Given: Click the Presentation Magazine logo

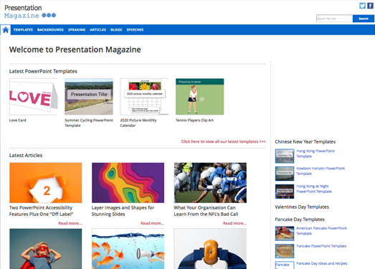Looking at the screenshot, I should click(30, 11).
